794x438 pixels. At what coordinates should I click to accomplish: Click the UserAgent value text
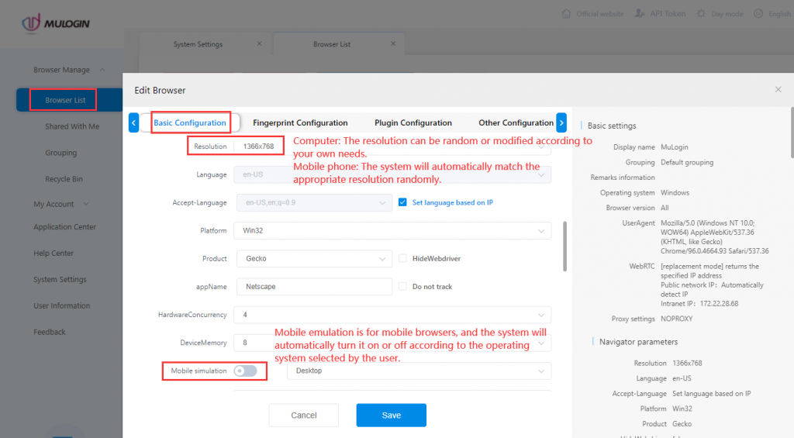pyautogui.click(x=714, y=237)
